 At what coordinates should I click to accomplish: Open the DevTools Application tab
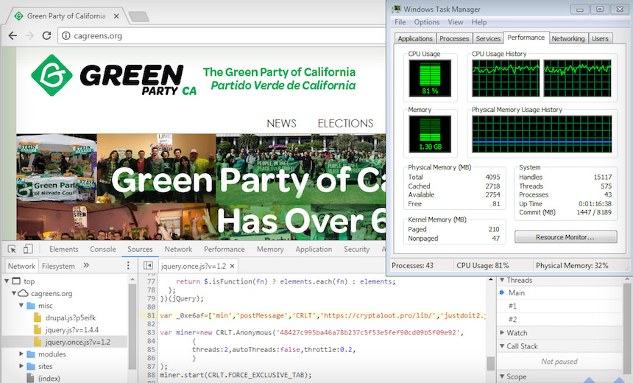(x=314, y=249)
